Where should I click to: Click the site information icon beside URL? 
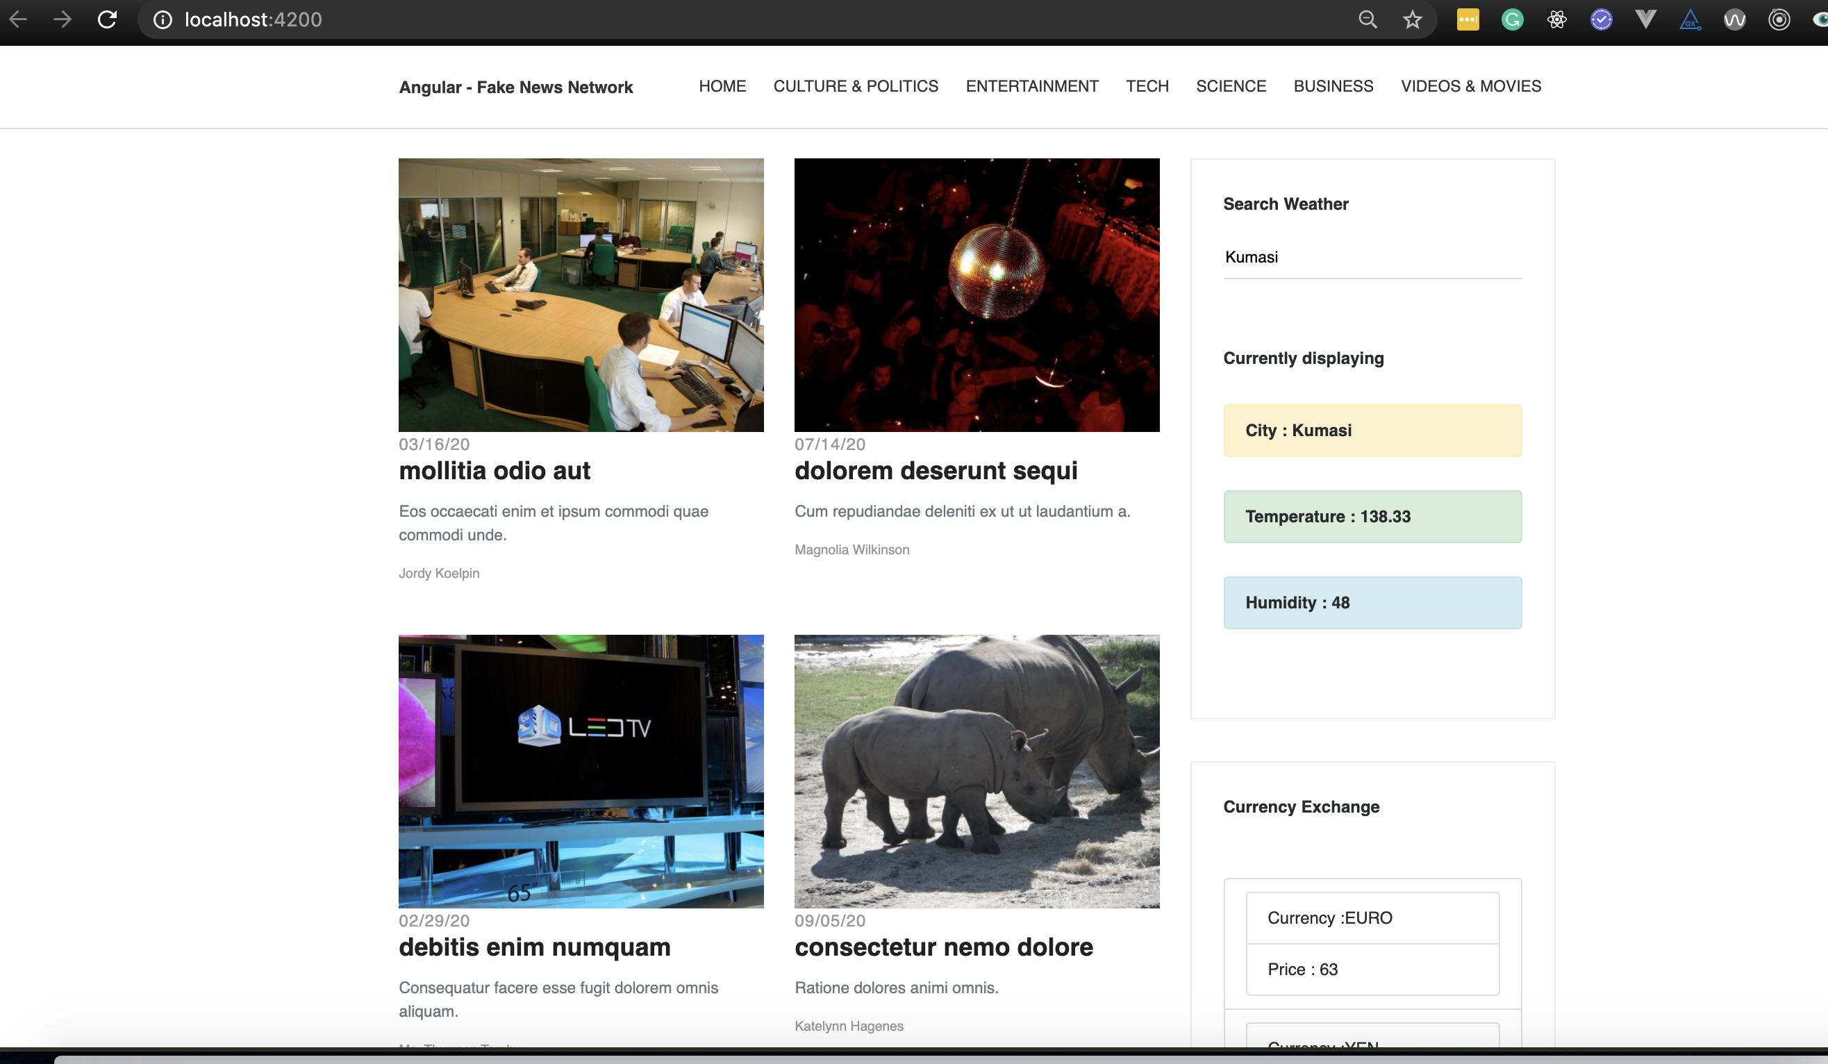163,19
